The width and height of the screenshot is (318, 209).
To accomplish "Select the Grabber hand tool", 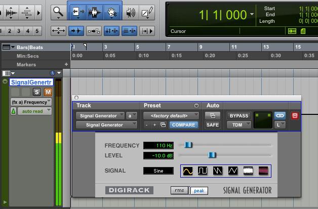I will 112,12.
